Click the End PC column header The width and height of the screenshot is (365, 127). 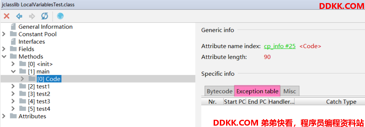257,102
